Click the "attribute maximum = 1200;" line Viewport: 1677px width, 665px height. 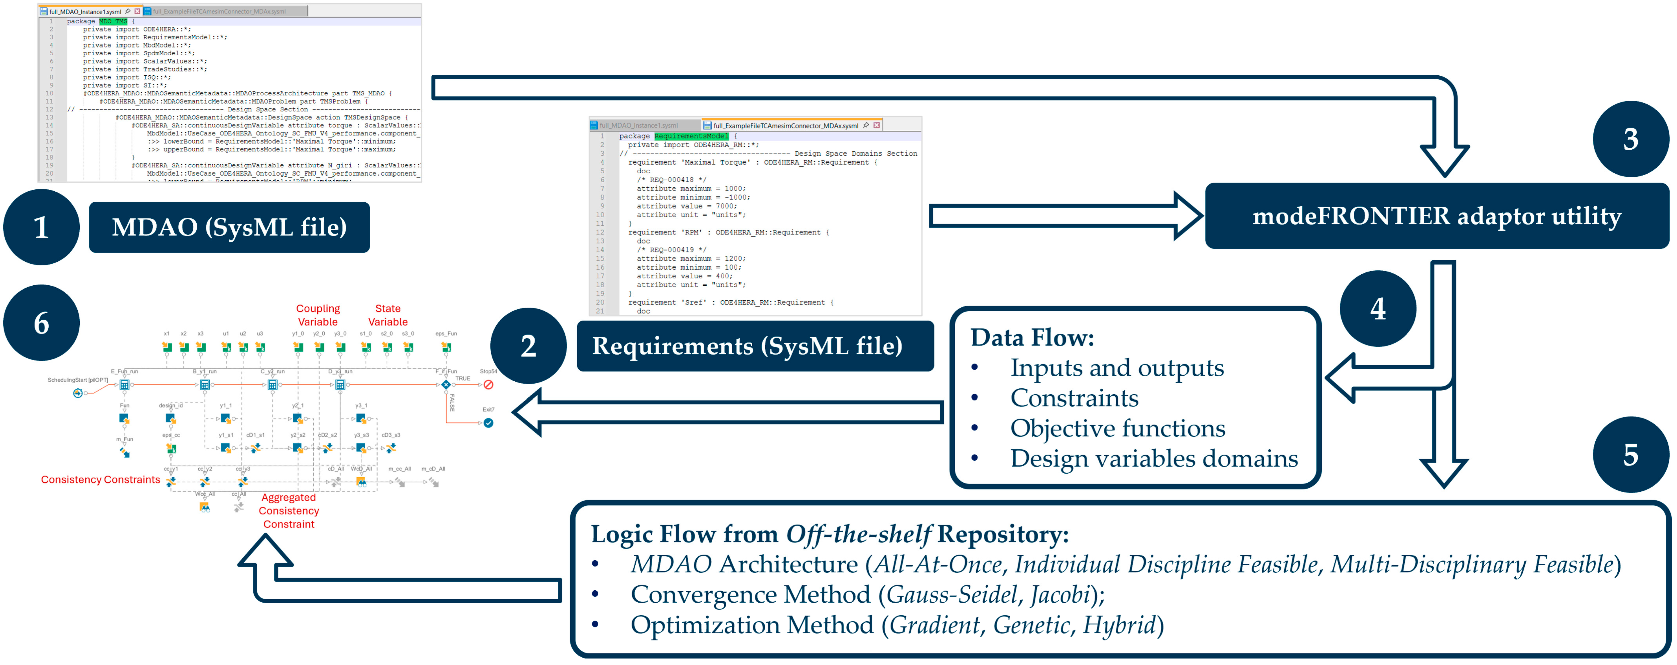point(691,259)
